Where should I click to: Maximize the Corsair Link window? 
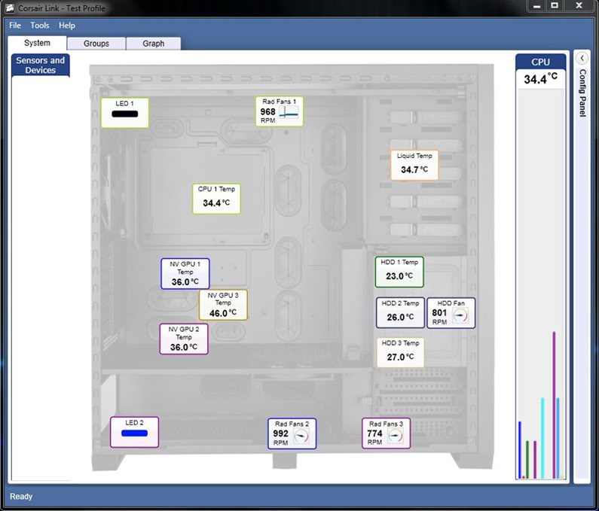[x=555, y=6]
